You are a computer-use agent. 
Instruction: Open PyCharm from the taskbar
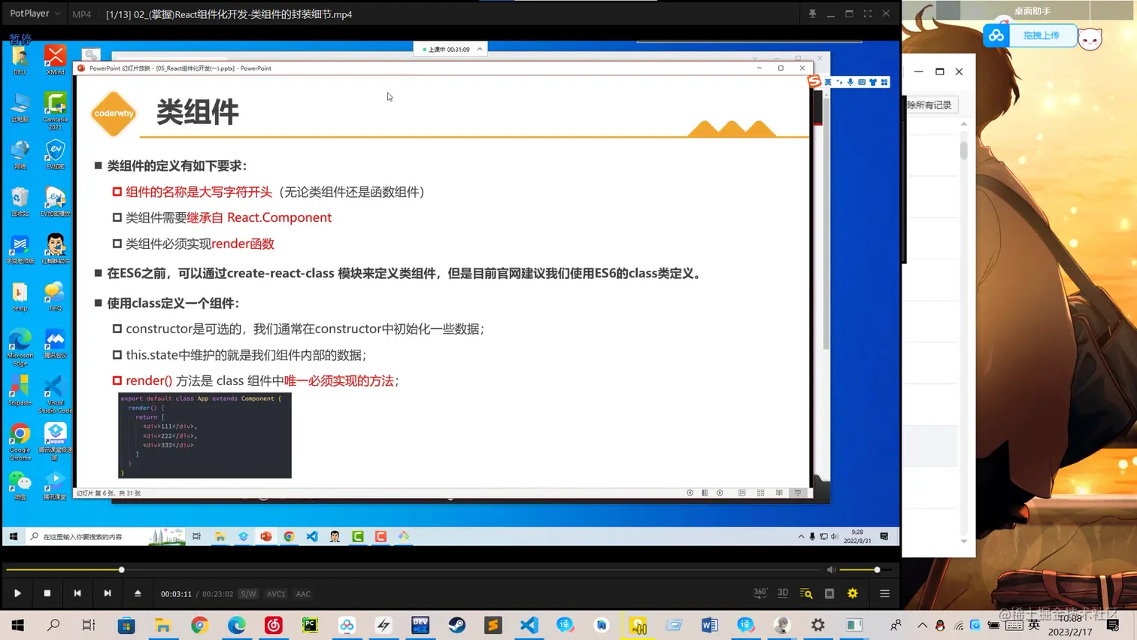(310, 625)
